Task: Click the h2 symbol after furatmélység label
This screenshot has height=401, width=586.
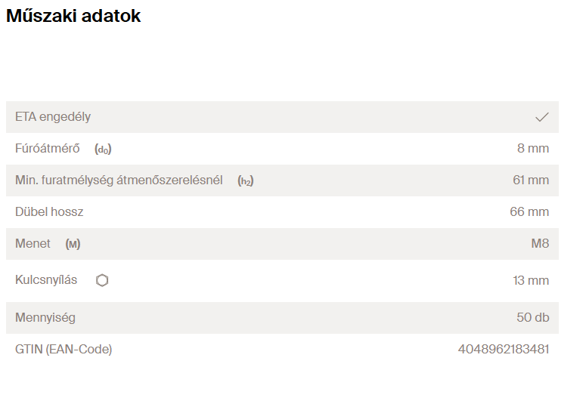Action: [x=246, y=181]
